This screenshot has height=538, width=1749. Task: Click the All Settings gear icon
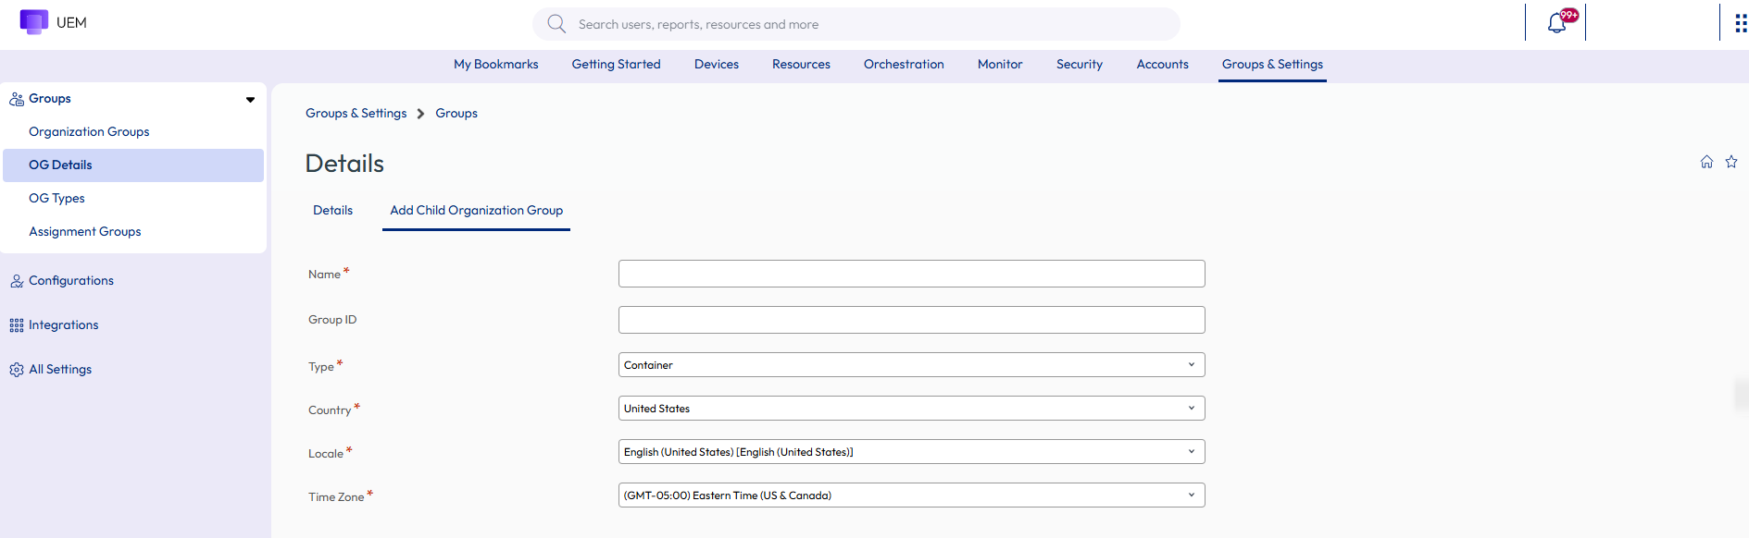point(17,370)
